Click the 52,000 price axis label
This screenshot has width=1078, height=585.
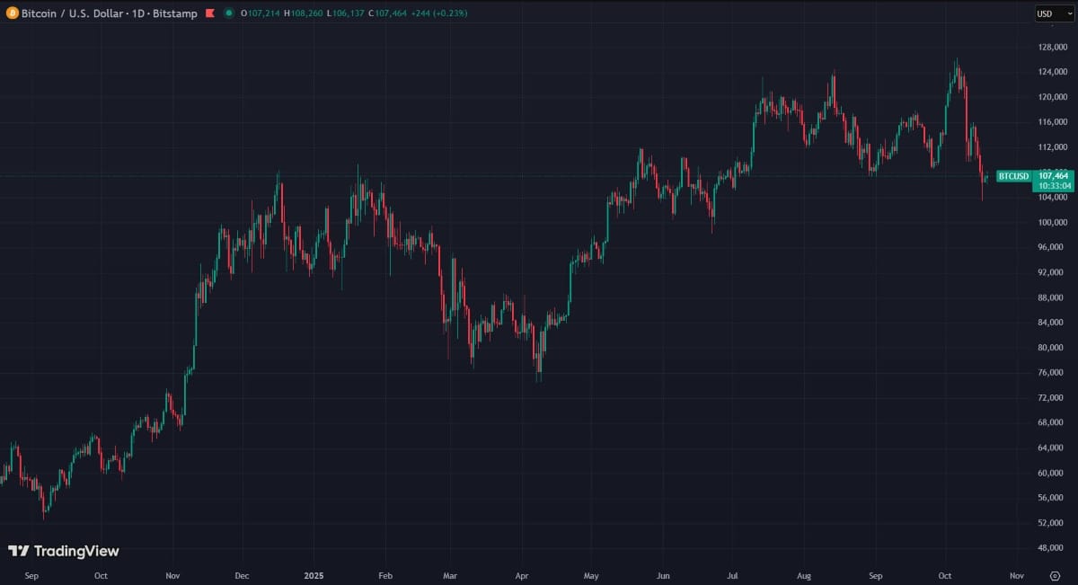pos(1052,523)
